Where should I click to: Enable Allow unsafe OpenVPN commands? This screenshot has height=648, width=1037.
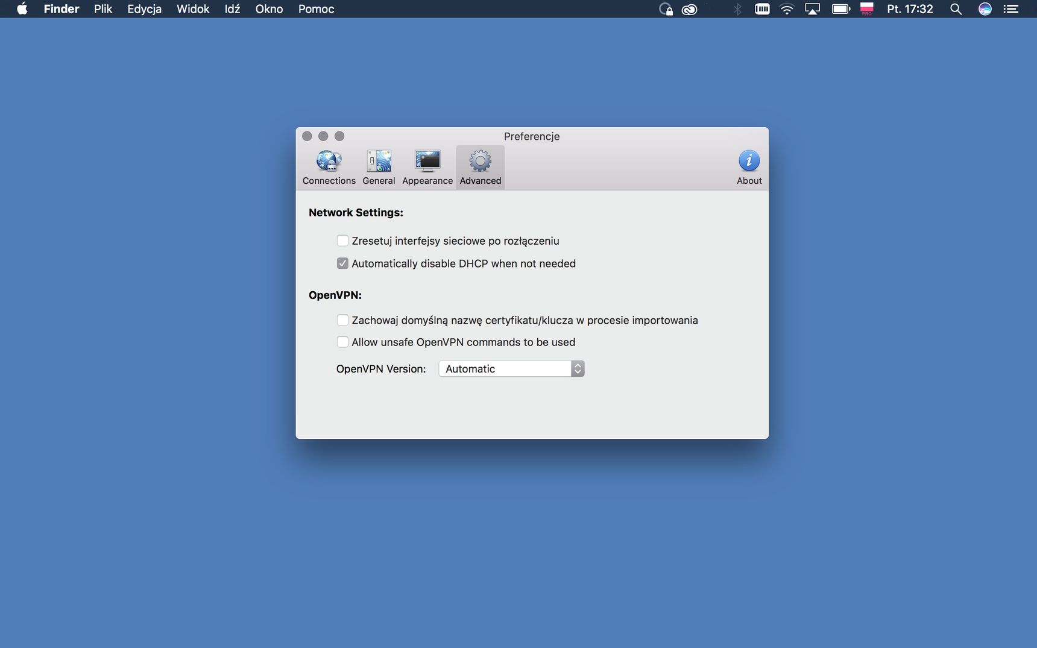coord(342,342)
